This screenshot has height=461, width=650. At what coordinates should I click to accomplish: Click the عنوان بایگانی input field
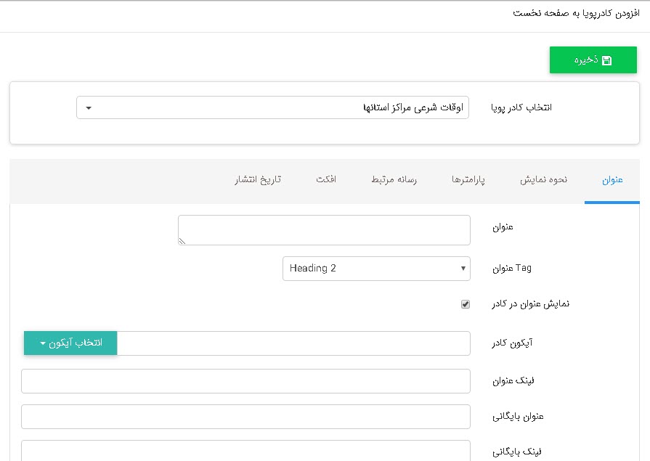coord(245,417)
